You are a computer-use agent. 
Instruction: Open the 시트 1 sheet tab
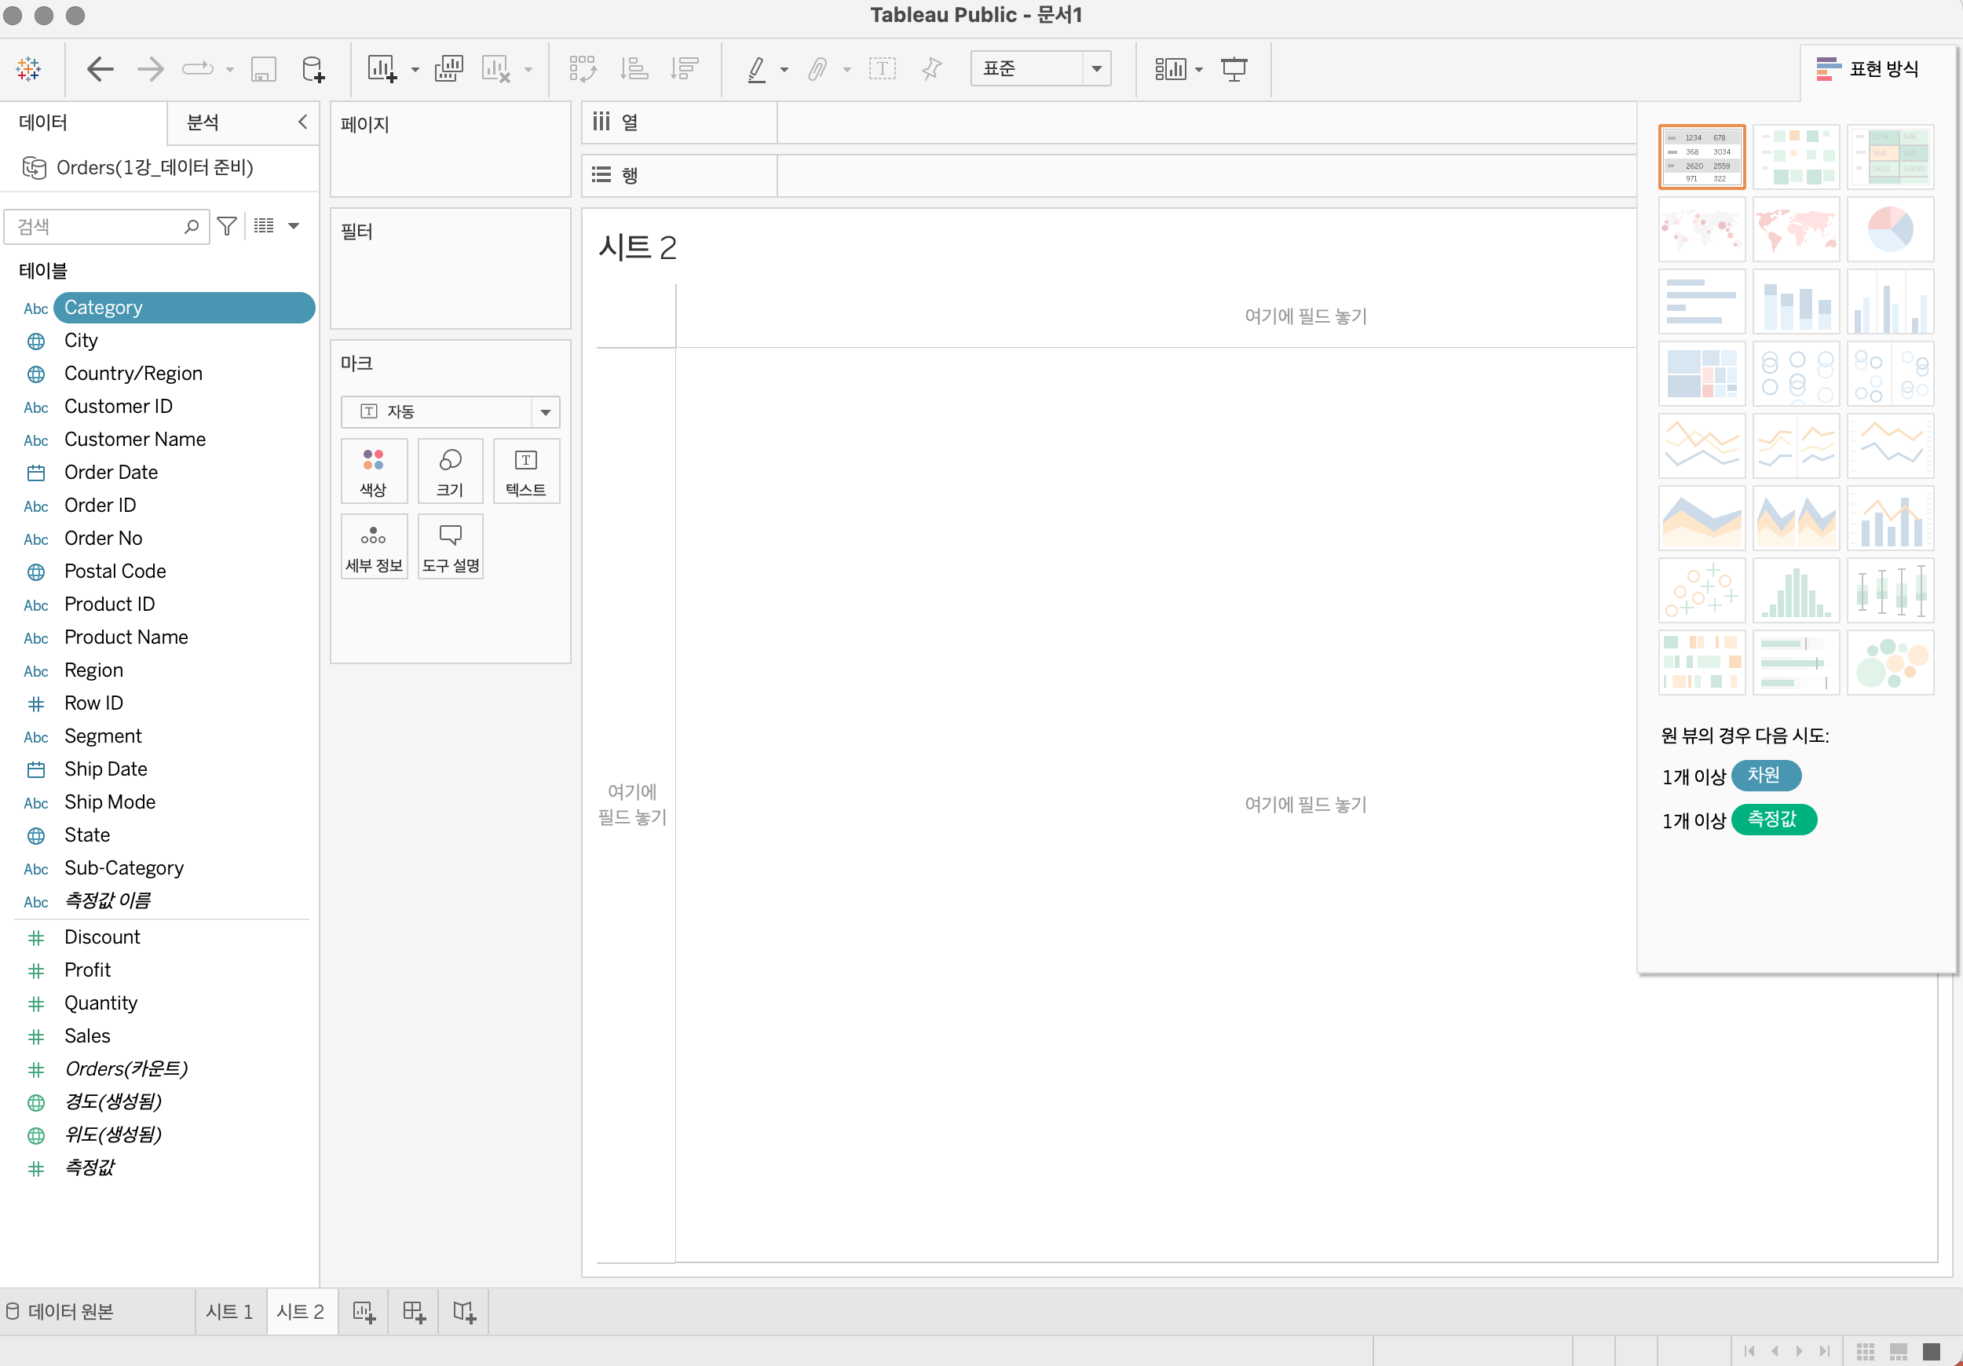229,1311
